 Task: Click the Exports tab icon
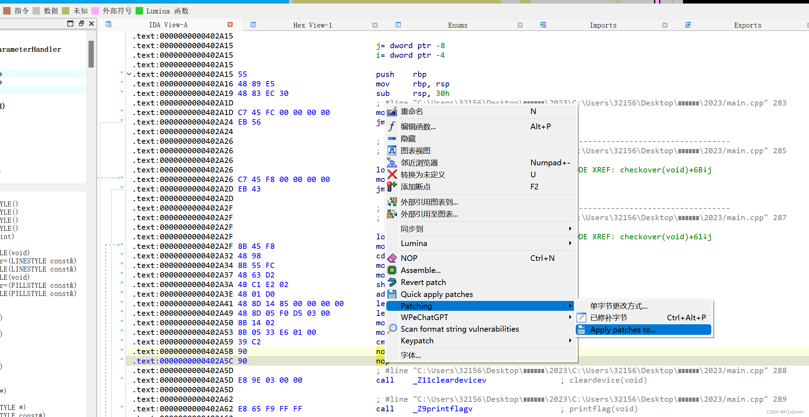(x=688, y=25)
